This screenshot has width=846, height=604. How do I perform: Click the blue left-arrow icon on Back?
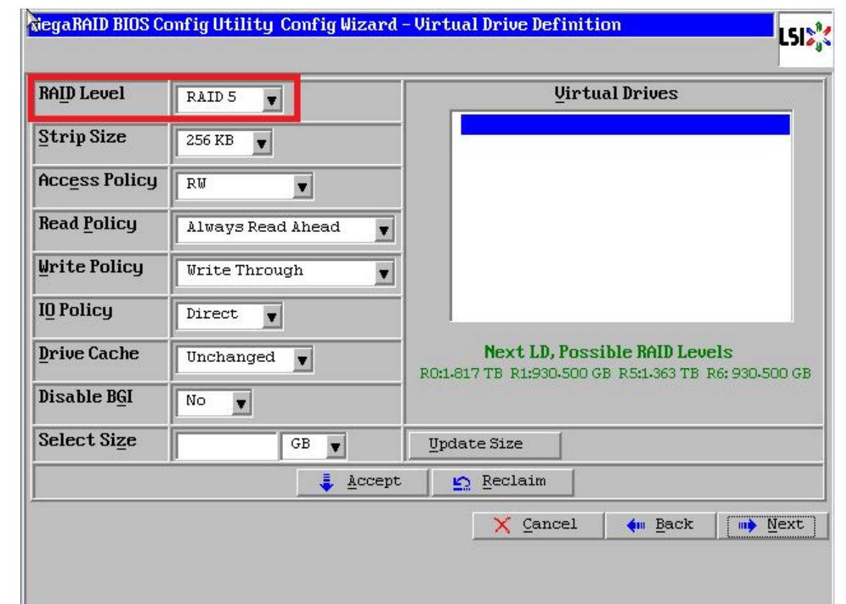click(x=636, y=525)
